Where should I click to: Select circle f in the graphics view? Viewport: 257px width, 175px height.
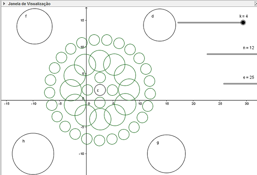pos(35,27)
